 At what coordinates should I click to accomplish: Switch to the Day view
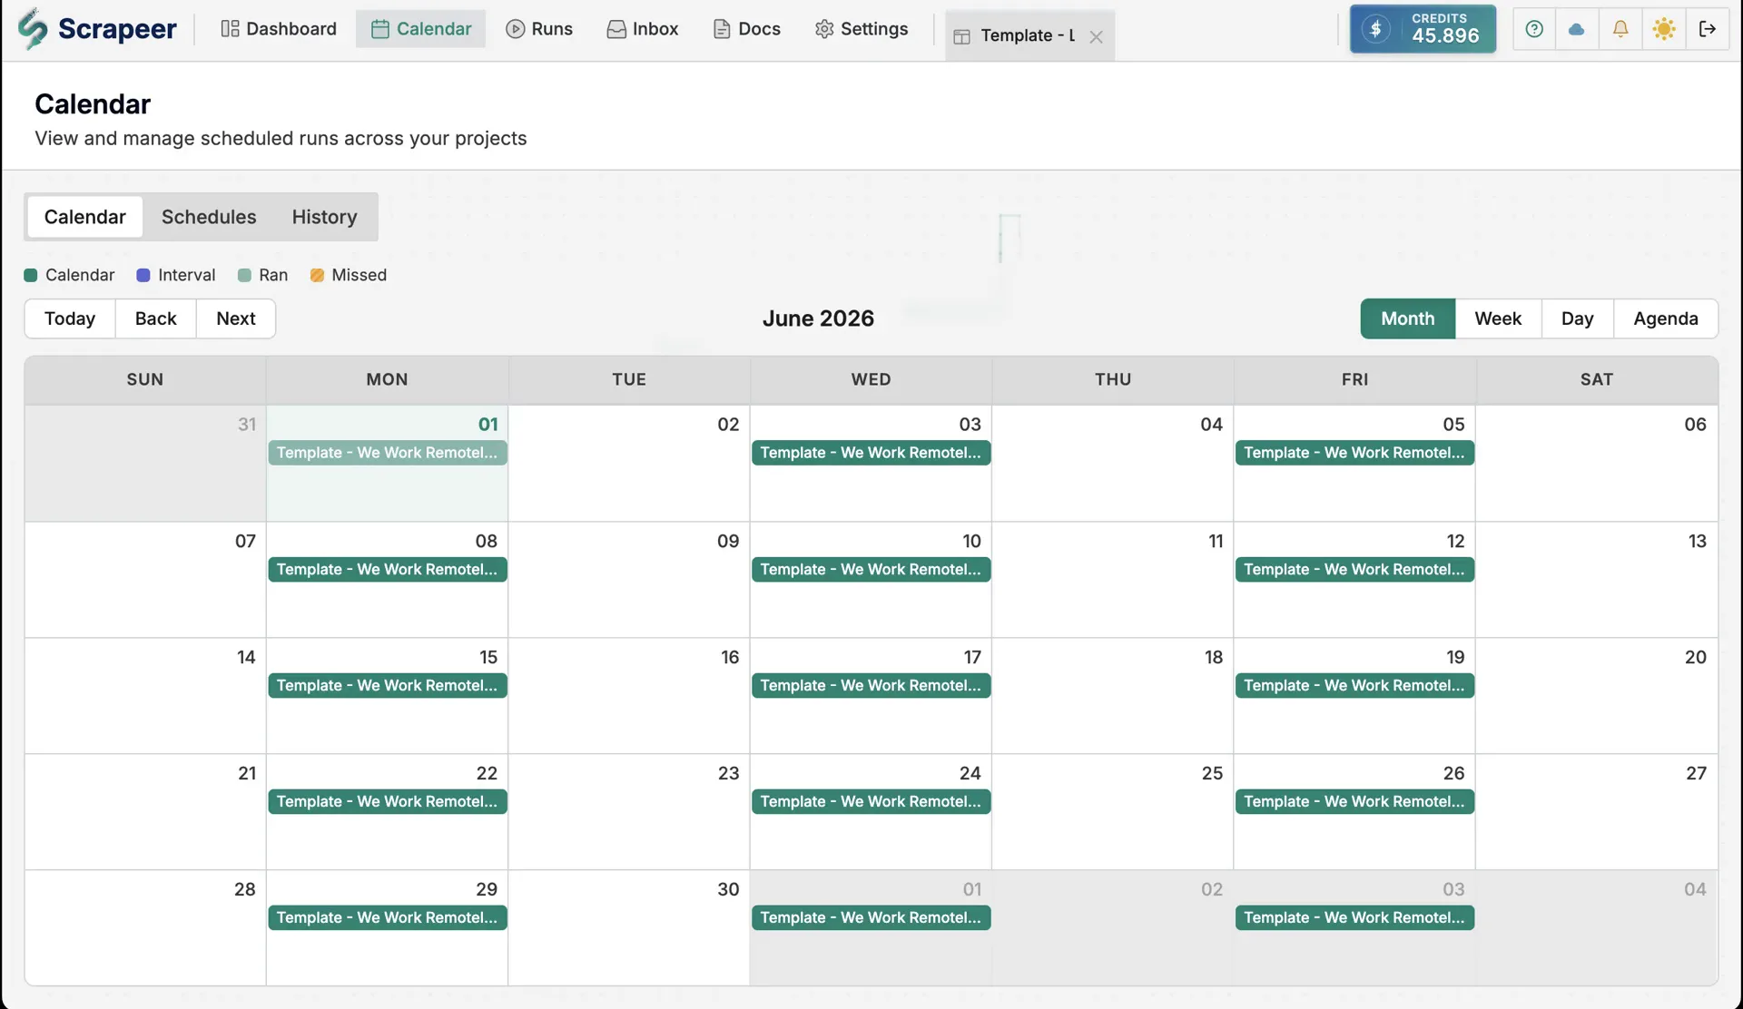point(1577,318)
